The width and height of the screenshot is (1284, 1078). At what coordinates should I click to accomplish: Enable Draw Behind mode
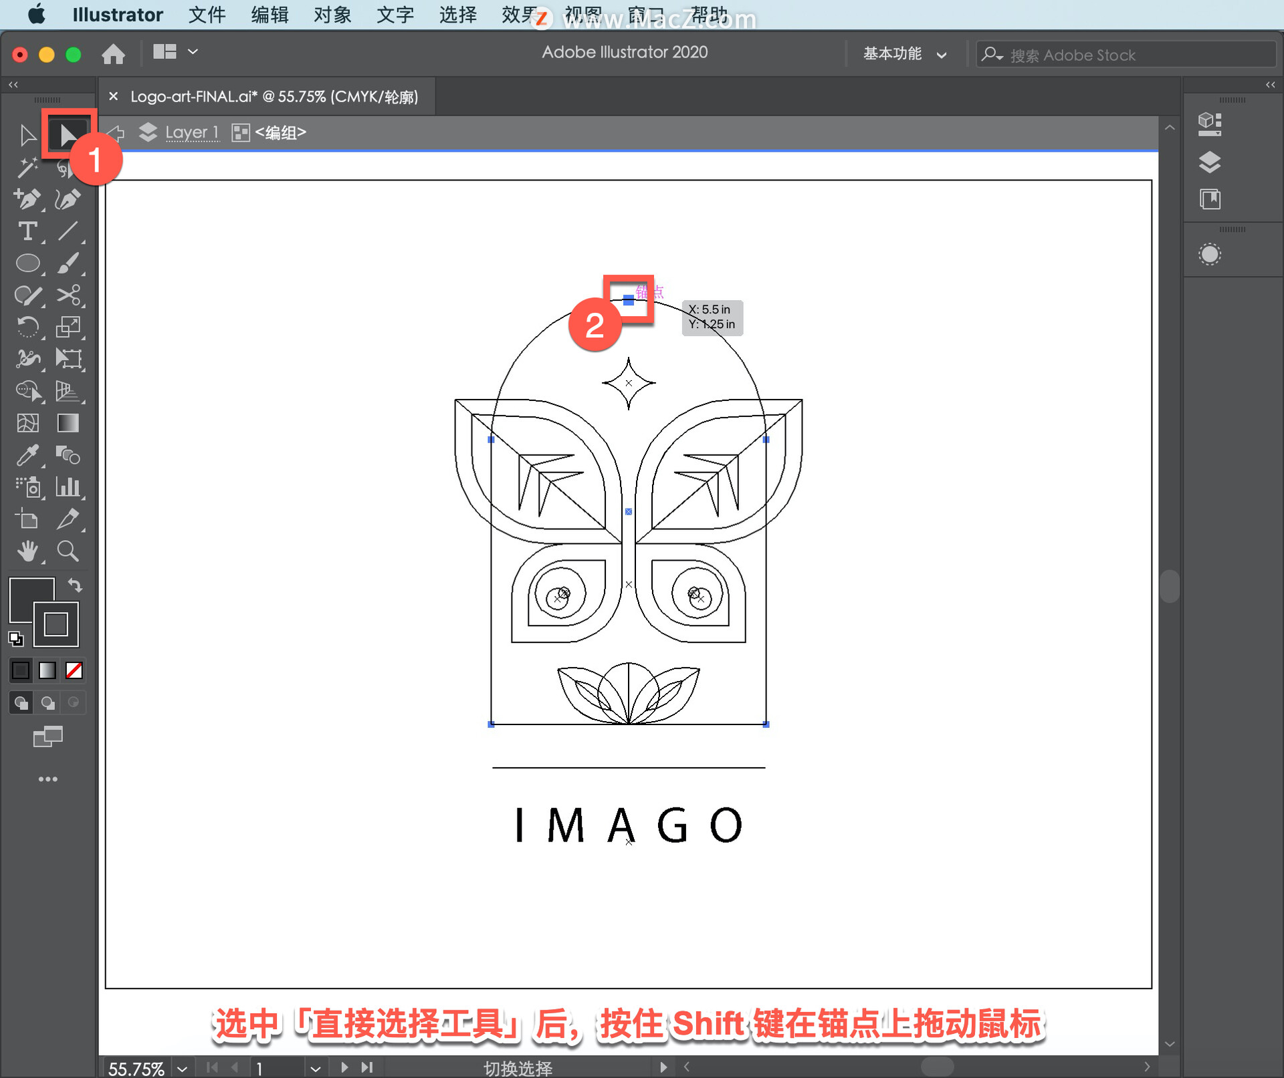(47, 702)
